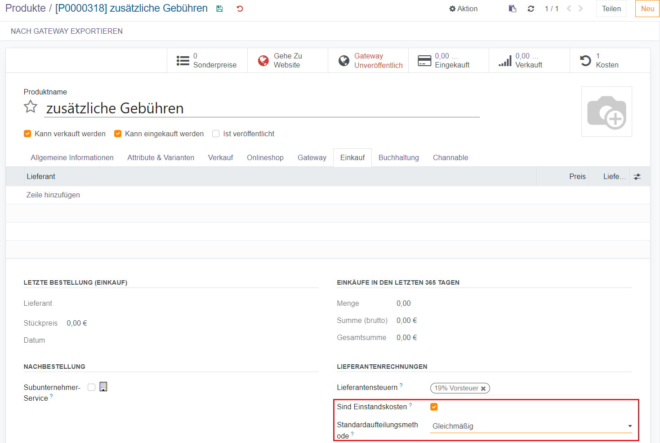Image resolution: width=660 pixels, height=443 pixels.
Task: Uncheck Kann verkauft werden checkbox
Action: click(x=27, y=134)
